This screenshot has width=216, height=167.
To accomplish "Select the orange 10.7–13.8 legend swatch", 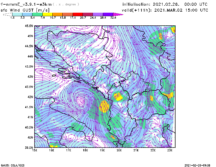I will tap(58, 14).
